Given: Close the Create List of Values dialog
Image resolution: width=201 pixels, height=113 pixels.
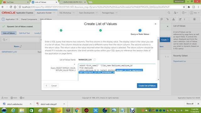Looking at the screenshot, I should pos(155,24).
